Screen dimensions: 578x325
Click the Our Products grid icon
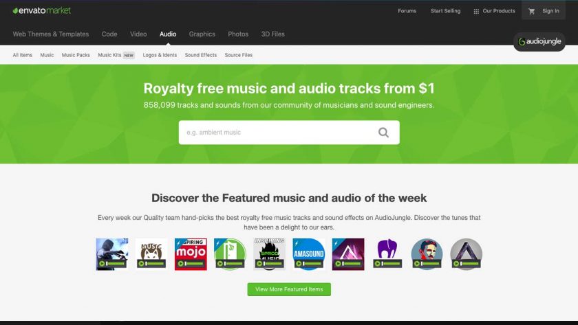point(476,12)
